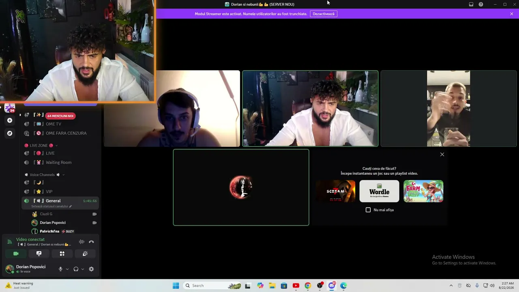
Task: Open the soundboard button
Action: tap(85, 253)
